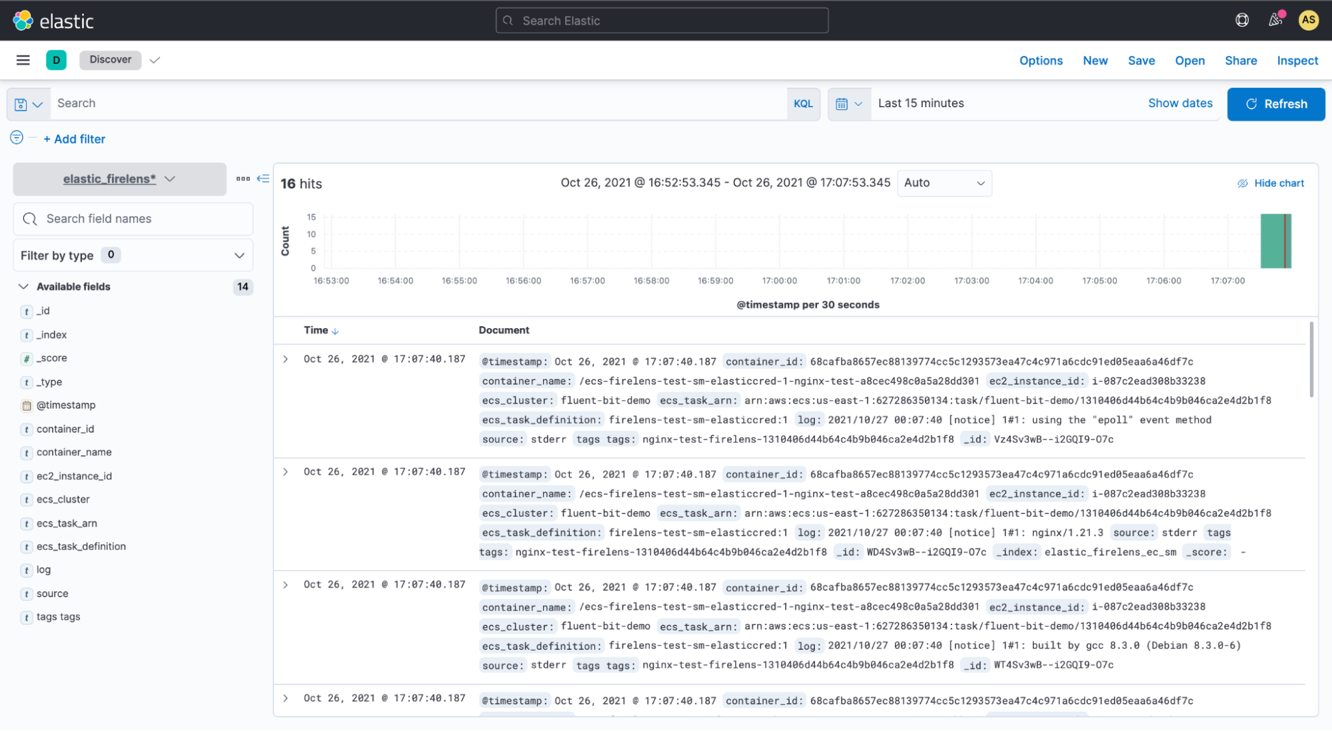This screenshot has width=1332, height=731.
Task: Click the Refresh button
Action: (x=1276, y=104)
